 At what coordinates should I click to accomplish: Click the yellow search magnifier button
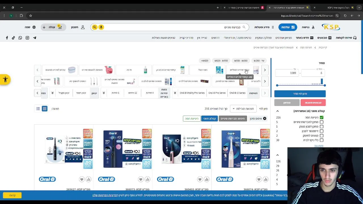pyautogui.click(x=94, y=27)
